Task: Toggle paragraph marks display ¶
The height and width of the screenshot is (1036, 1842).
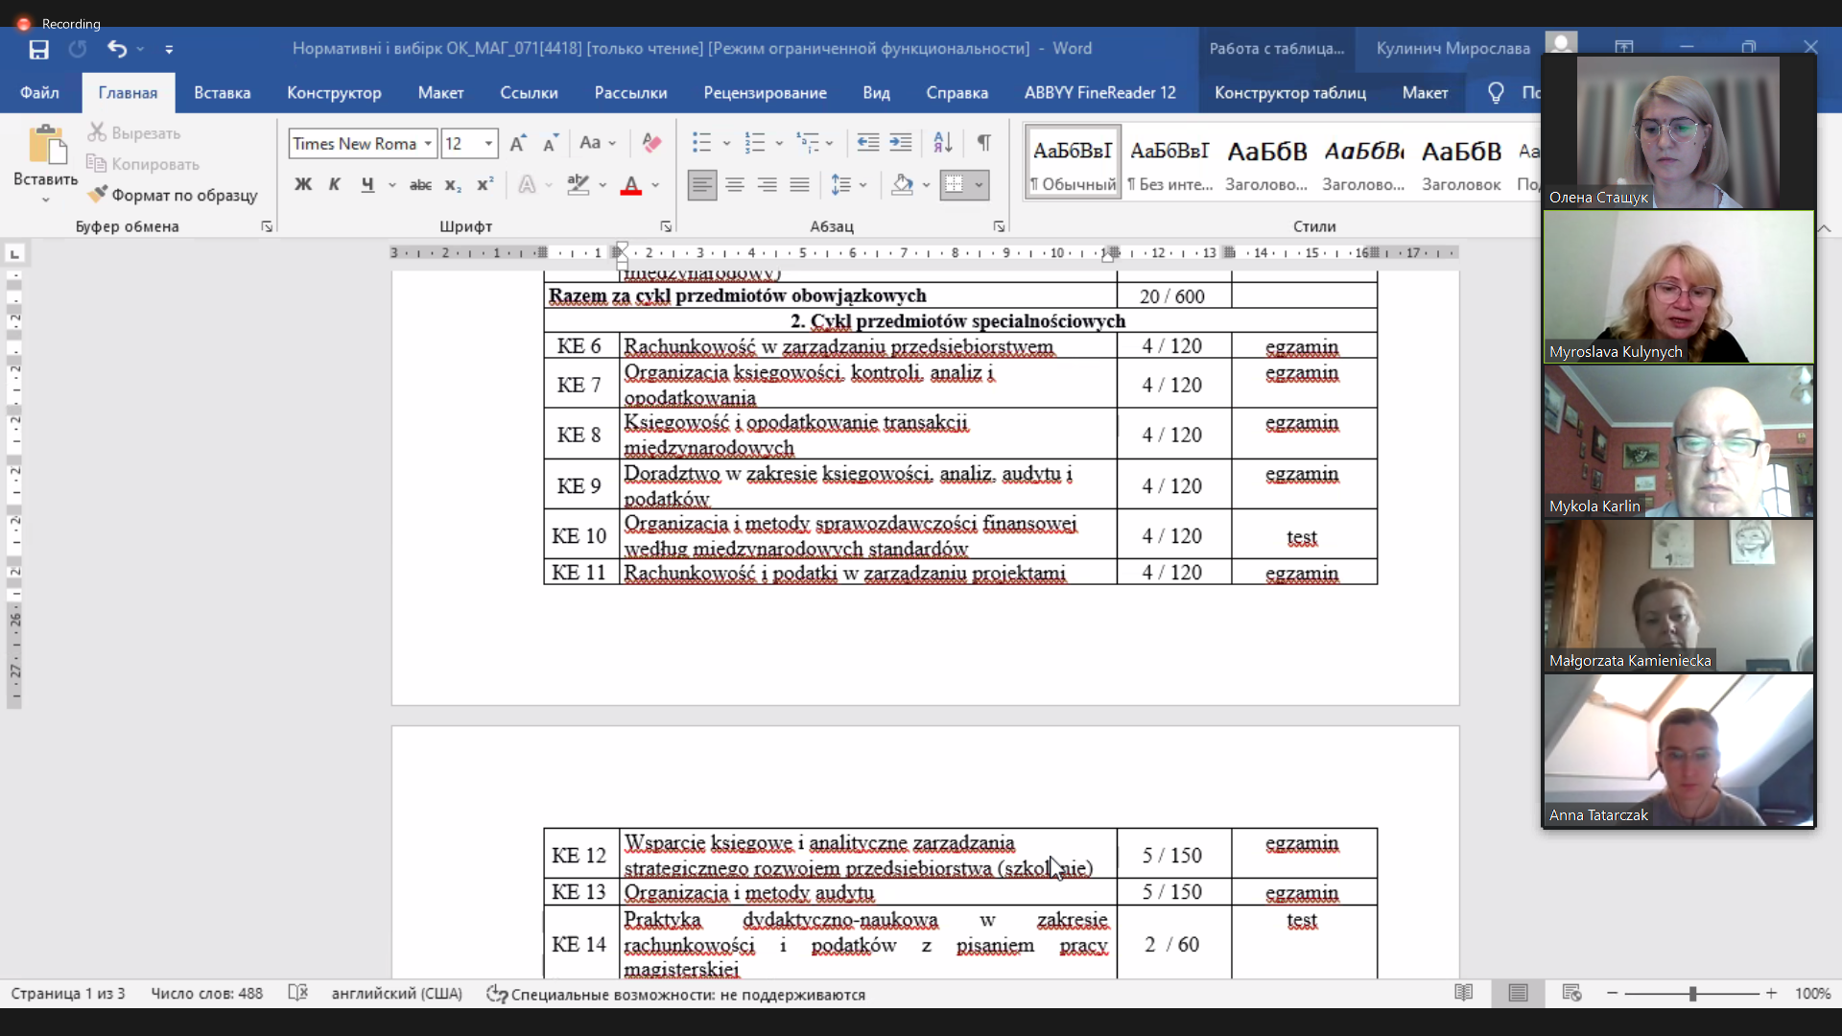Action: pos(984,143)
